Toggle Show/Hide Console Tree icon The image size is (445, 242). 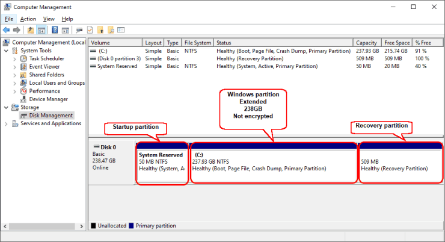pos(41,30)
